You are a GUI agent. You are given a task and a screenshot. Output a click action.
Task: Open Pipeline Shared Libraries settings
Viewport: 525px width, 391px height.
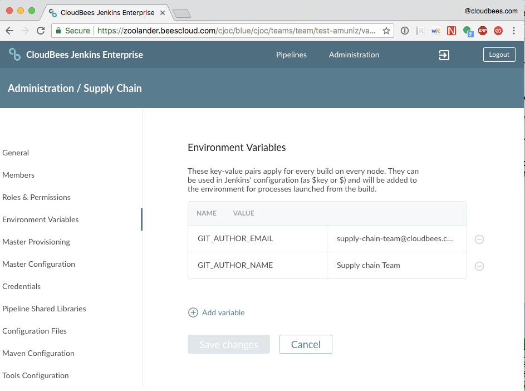[x=44, y=309]
